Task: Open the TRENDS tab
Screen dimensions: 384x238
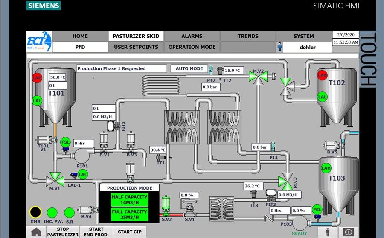Action: point(248,36)
